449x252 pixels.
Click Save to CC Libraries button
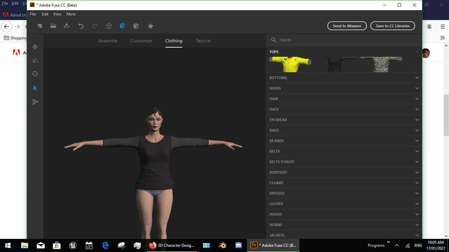click(x=393, y=26)
